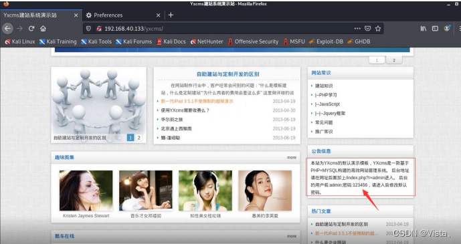The image size is (461, 244).
Task: Open Kristen Jaymes Stewart photo
Action: (86, 191)
